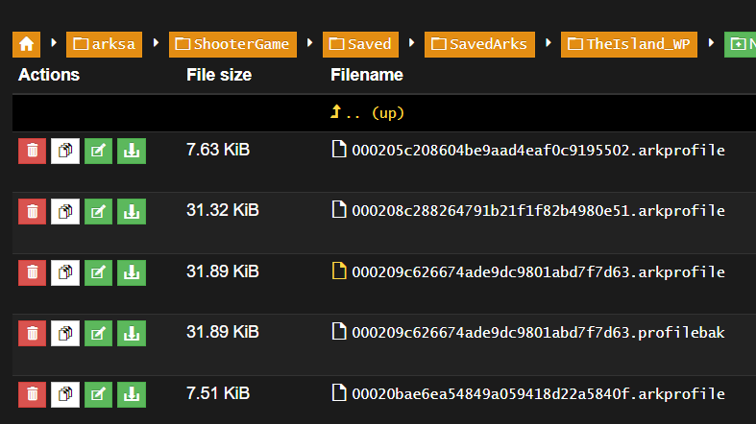Viewport: 756px width, 424px height.
Task: Copy the 000208c288264791b21f1f82b4980e51.arkprofile file
Action: pyautogui.click(x=65, y=212)
